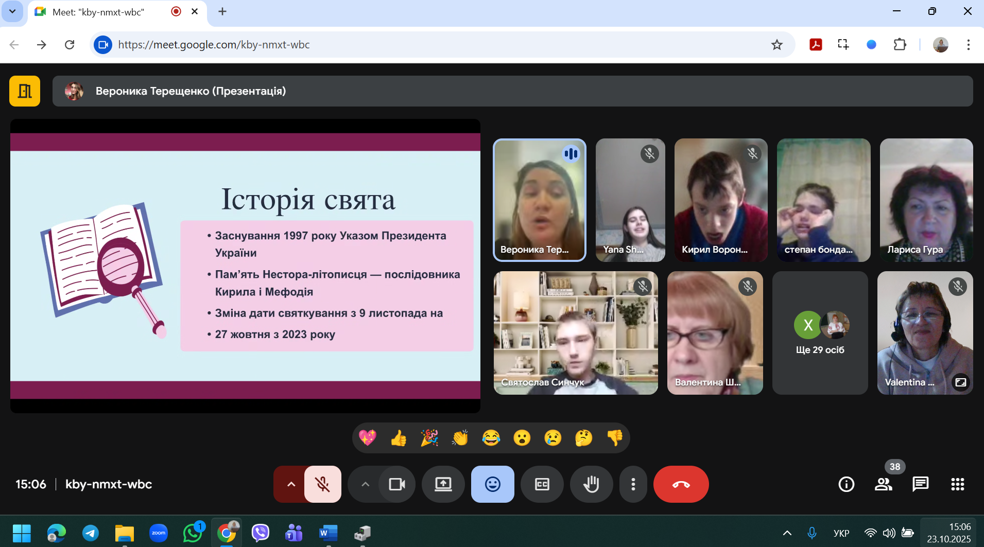Leave the call with red button
The height and width of the screenshot is (547, 984).
681,484
